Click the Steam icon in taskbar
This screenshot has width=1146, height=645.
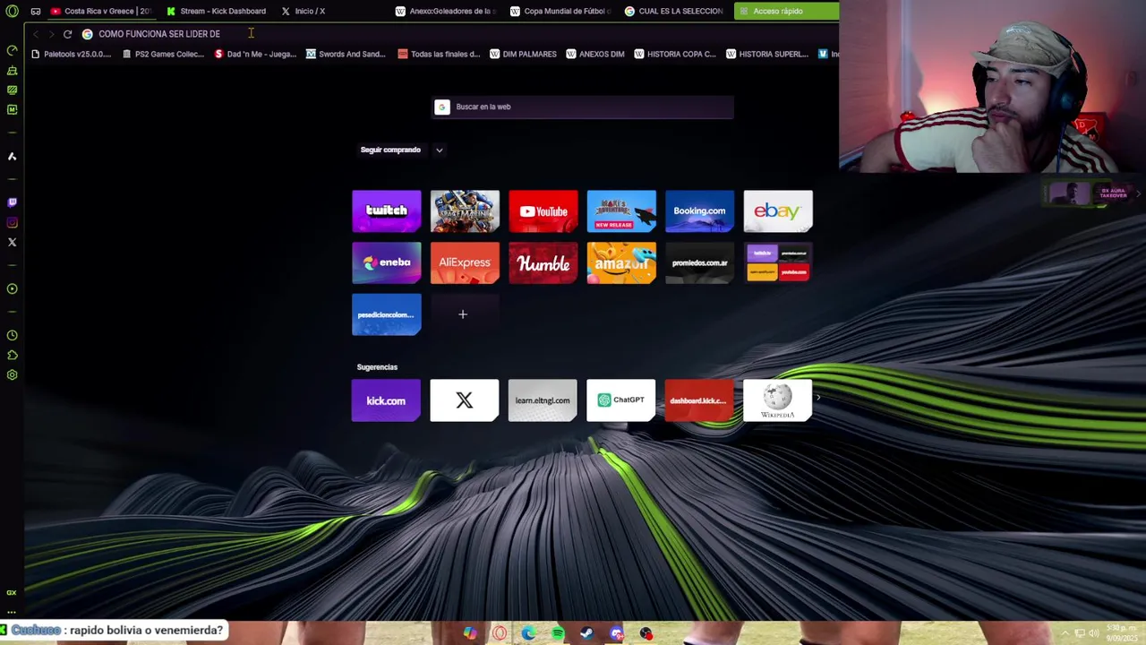pyautogui.click(x=586, y=634)
